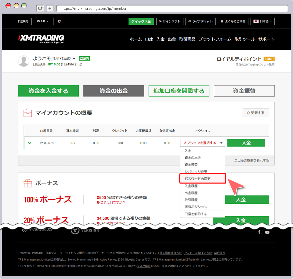Open the Facebook page icon in footer

259,232
